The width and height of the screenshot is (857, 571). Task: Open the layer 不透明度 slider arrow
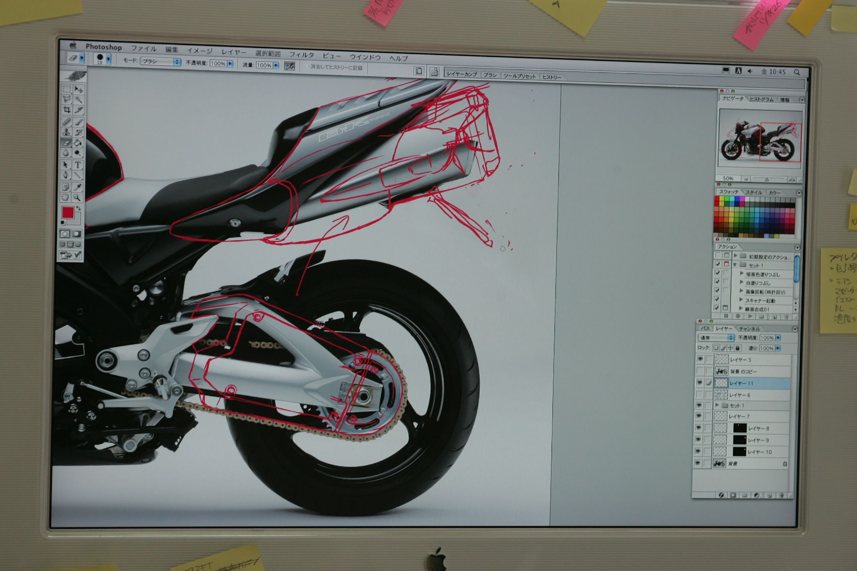click(x=778, y=338)
